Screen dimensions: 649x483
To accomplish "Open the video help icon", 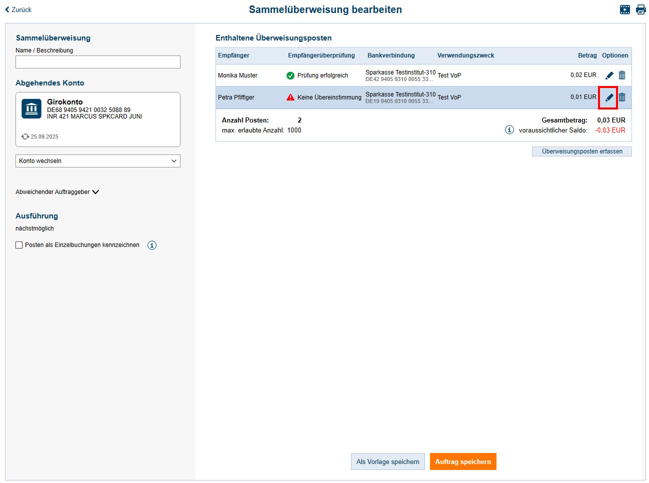I will [625, 9].
